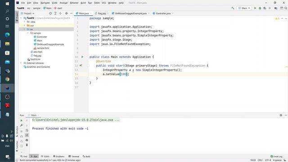This screenshot has height=162, width=288.
Task: Toggle the Project tool window stripe button
Action: click(17, 17)
